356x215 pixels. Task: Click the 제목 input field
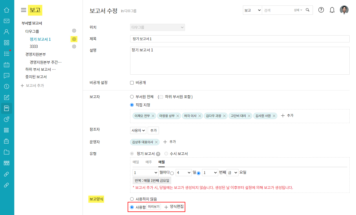click(240, 39)
